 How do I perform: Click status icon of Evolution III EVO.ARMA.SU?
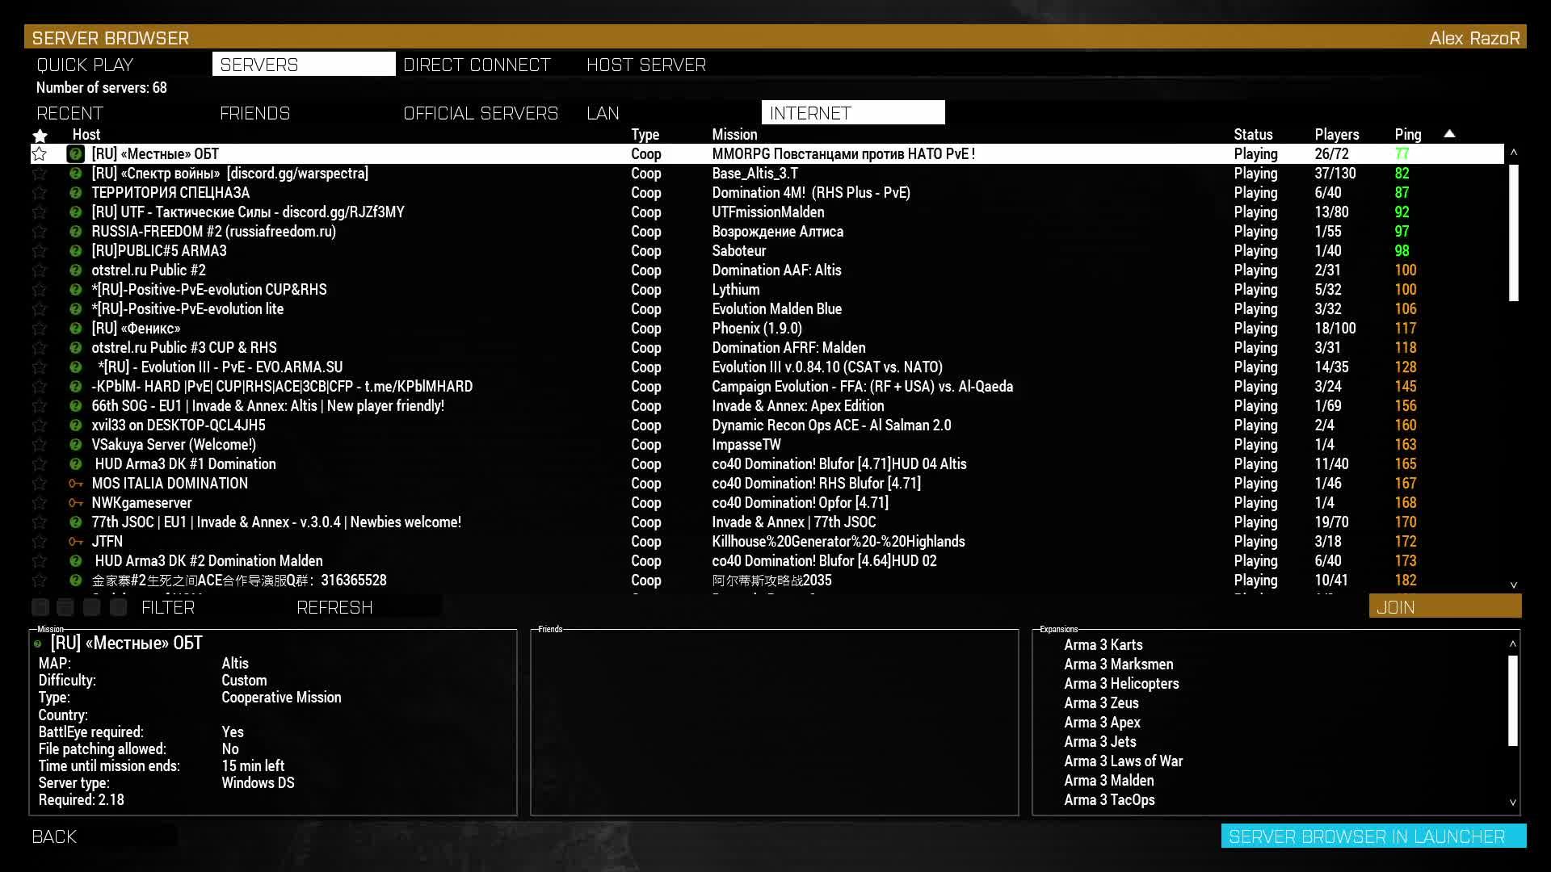(75, 367)
